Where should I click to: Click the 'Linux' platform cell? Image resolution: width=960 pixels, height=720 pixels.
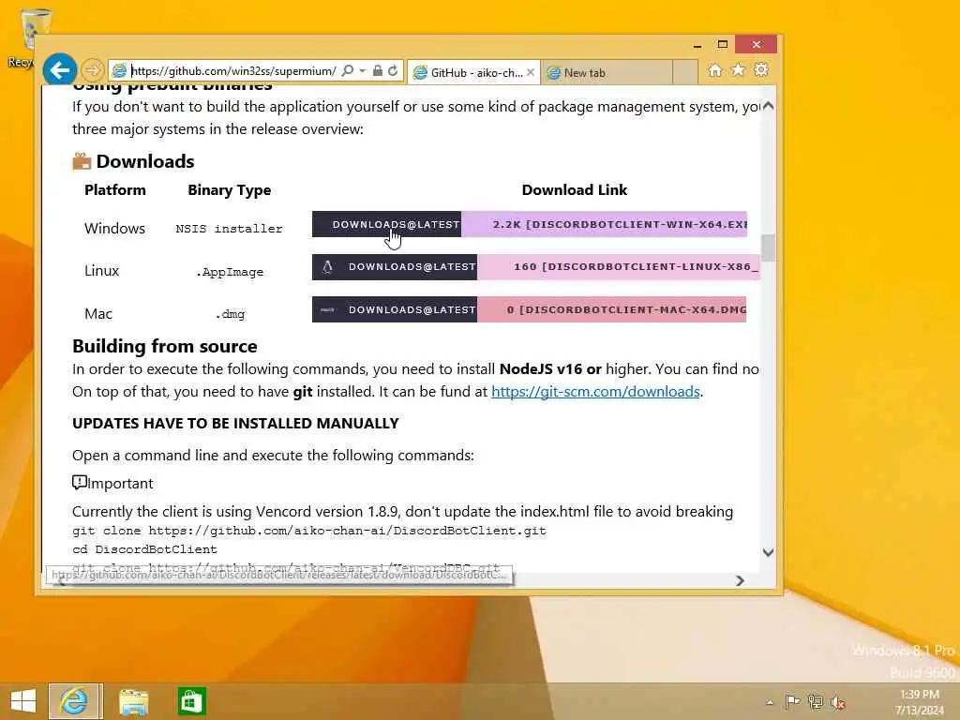[101, 271]
